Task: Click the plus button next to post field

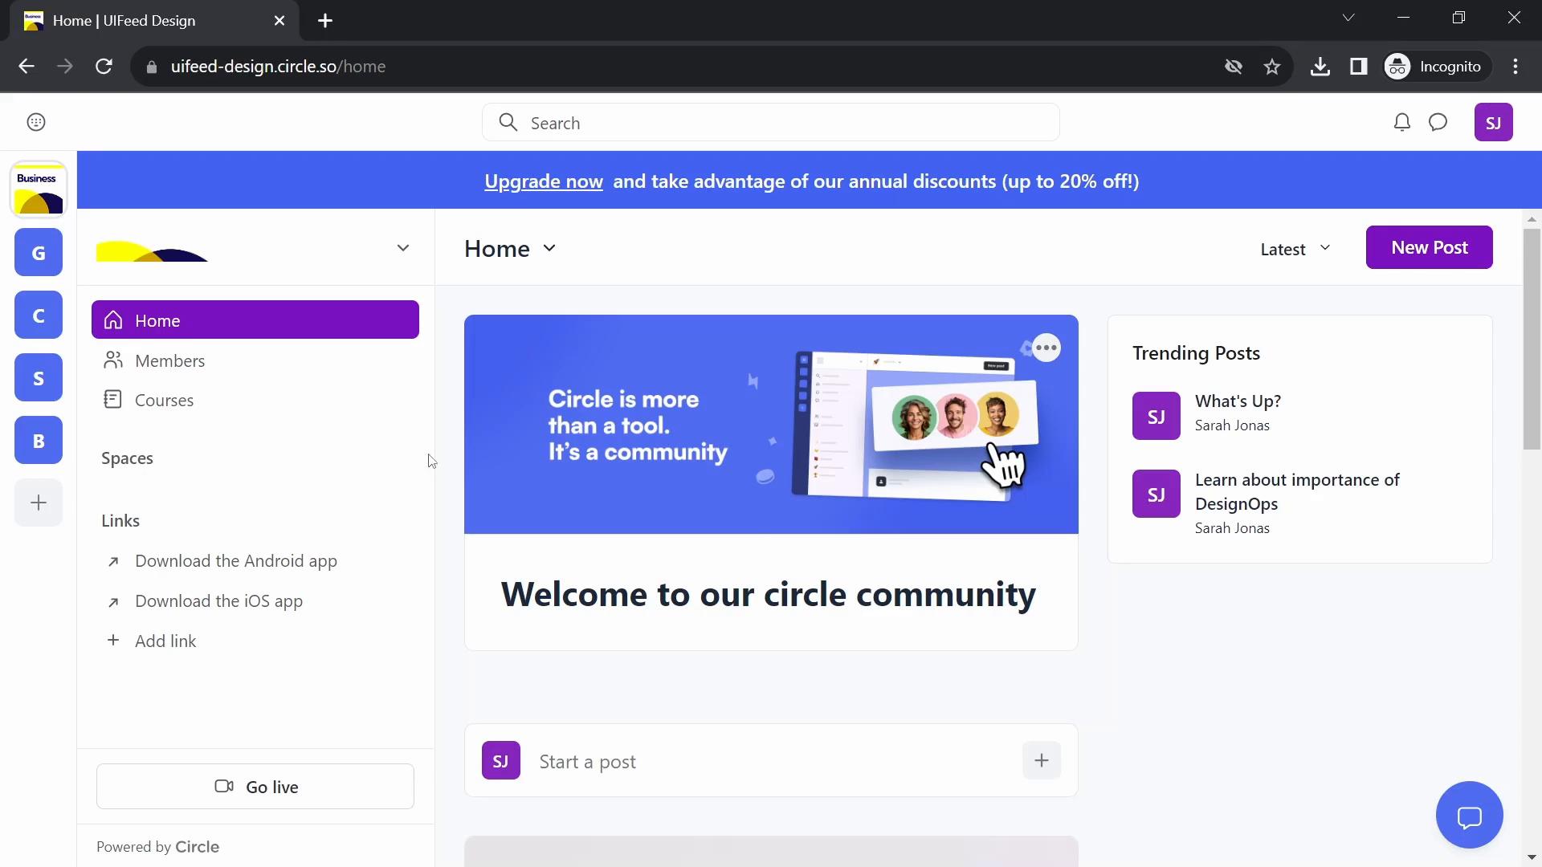Action: pos(1041,760)
